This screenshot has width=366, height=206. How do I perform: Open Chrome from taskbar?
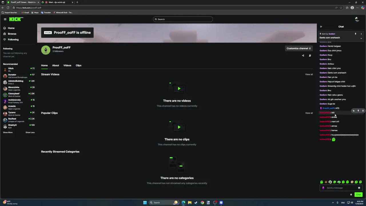point(202,203)
